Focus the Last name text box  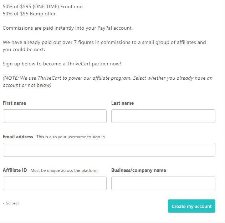[163, 116]
